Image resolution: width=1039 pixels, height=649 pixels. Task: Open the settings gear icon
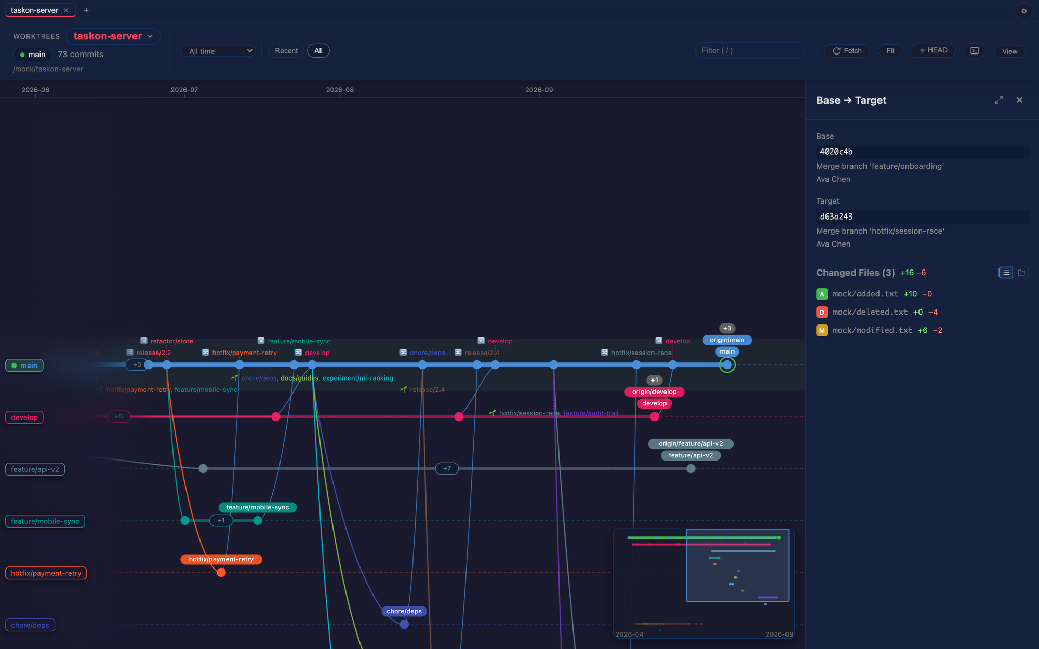(1024, 11)
